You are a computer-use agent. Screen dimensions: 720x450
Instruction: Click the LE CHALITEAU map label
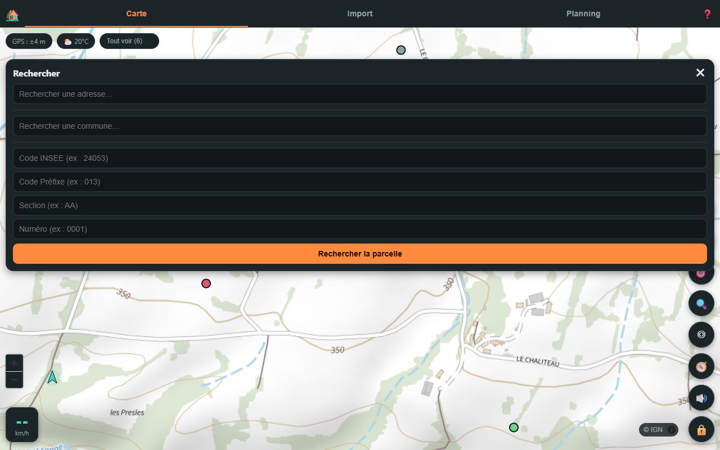[x=538, y=361]
